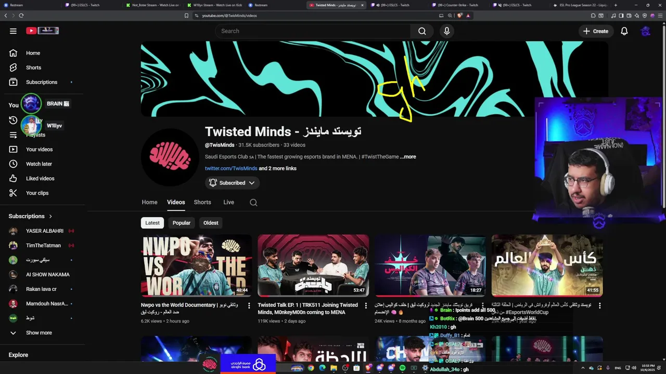
Task: Expand the Subscriptions section chevron
Action: (50, 216)
